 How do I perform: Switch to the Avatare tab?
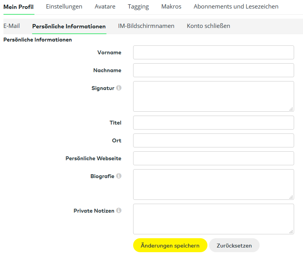click(105, 7)
